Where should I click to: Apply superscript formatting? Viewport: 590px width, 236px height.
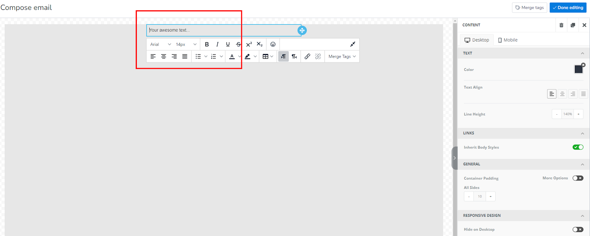coord(249,44)
